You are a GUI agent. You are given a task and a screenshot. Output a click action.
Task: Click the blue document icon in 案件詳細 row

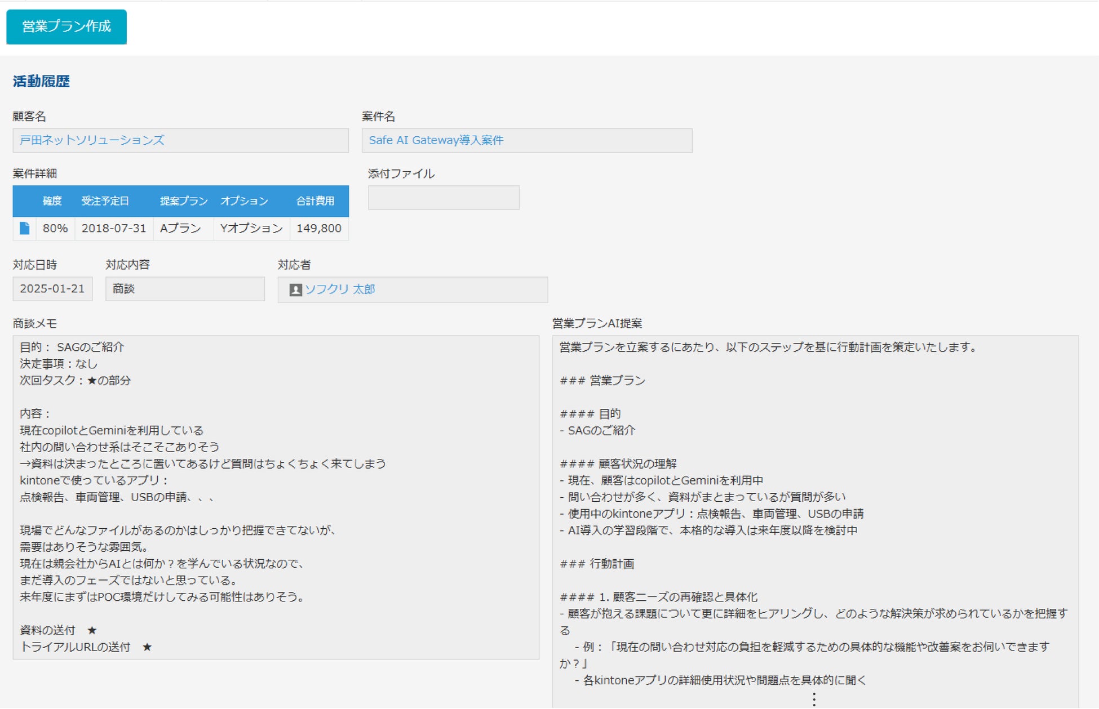pos(24,228)
